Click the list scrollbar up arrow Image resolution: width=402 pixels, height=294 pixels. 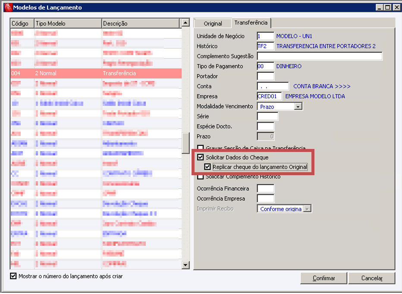coord(185,23)
